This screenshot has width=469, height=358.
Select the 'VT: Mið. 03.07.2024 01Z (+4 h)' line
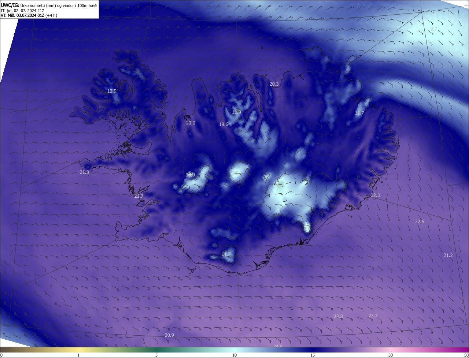(29, 15)
